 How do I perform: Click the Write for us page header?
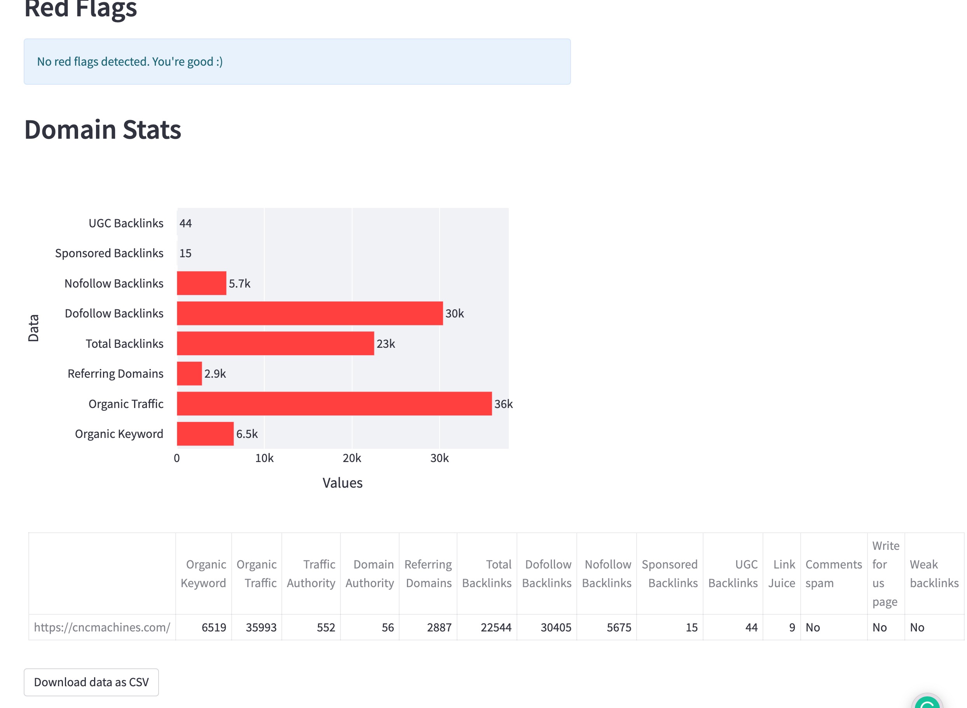(886, 574)
